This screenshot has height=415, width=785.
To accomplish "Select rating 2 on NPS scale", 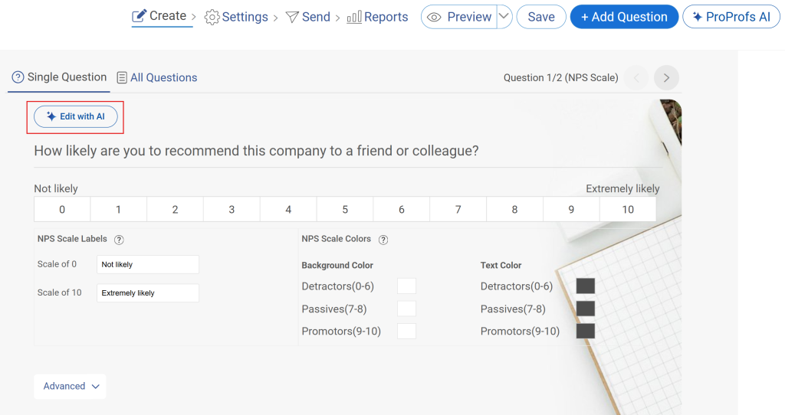I will 176,210.
